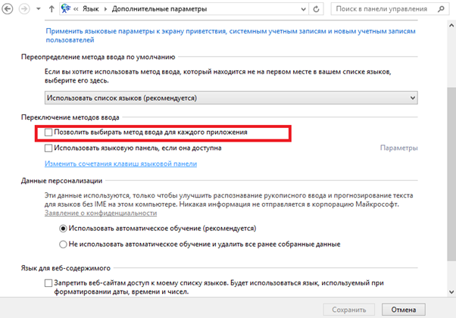Toggle 'Использовать языковую панель' checkbox

coord(49,148)
